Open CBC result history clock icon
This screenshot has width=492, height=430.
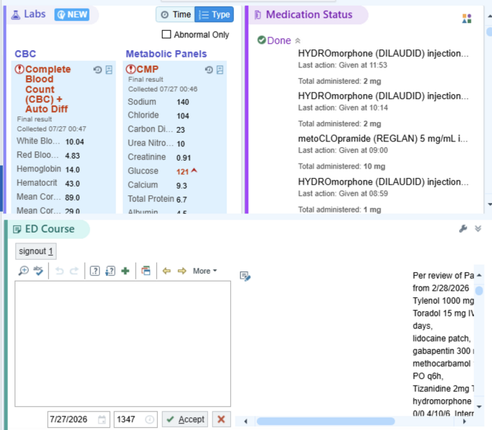click(x=98, y=70)
